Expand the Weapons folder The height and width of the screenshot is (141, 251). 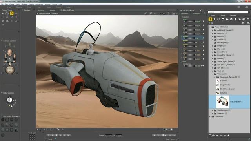213,114
